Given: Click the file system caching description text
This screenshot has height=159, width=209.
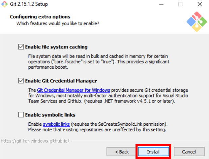Looking at the screenshot, I should coord(99,62).
